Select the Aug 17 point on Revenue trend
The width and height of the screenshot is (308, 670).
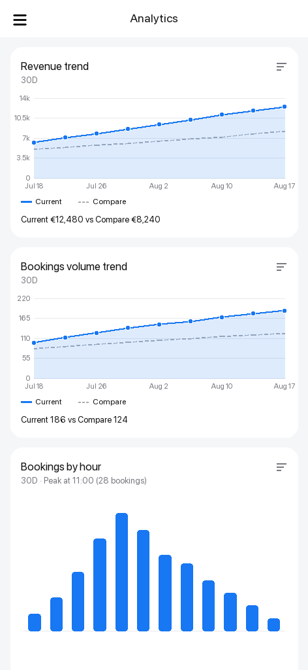point(285,107)
